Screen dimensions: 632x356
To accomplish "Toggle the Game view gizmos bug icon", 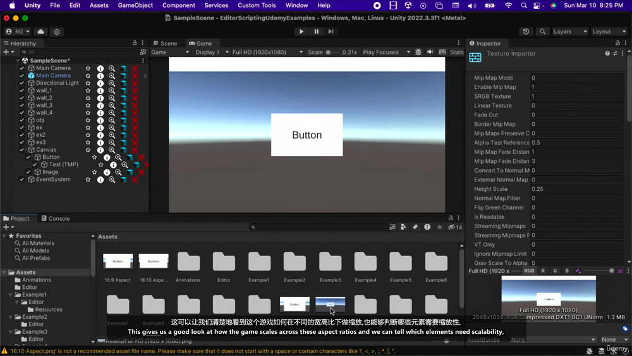I will pyautogui.click(x=418, y=52).
